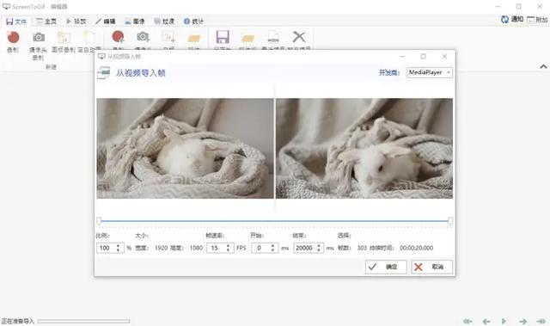The image size is (550, 326).
Task: Create a blank animation project
Action: coord(89,41)
